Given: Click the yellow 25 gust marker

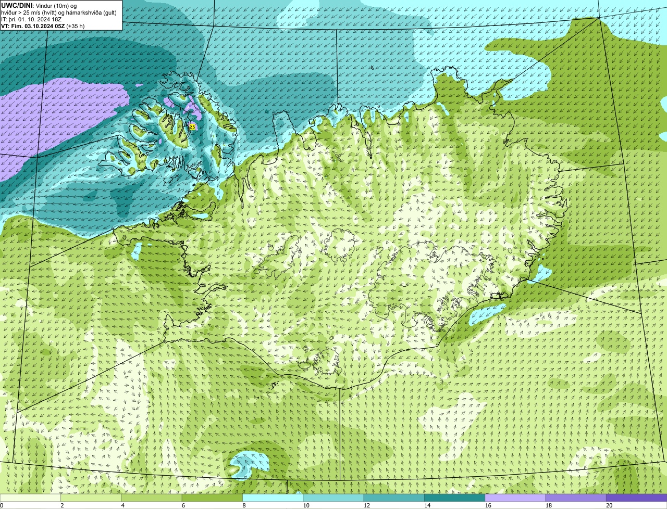Looking at the screenshot, I should (x=192, y=127).
